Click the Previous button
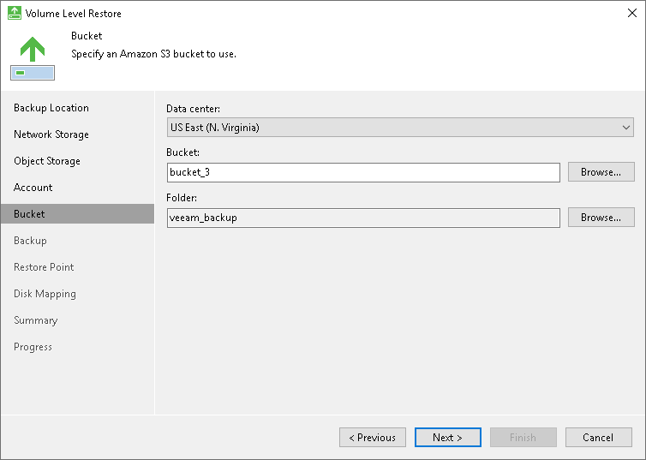The image size is (646, 460). coord(373,438)
